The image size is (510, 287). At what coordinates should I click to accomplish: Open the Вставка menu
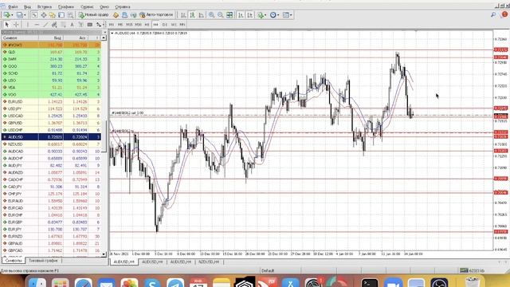pos(45,6)
